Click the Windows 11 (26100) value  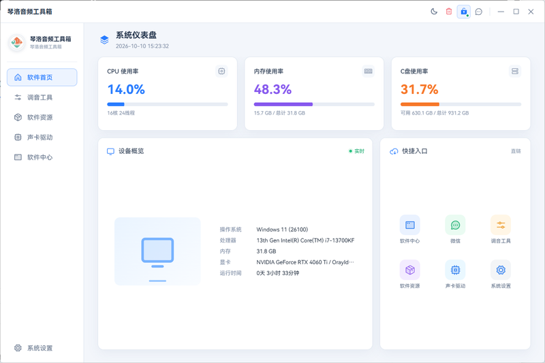(x=282, y=230)
